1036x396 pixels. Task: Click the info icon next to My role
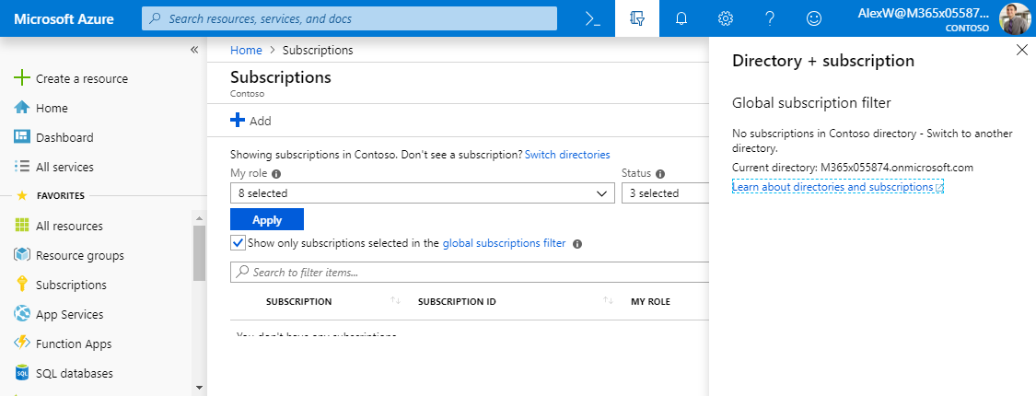point(276,173)
